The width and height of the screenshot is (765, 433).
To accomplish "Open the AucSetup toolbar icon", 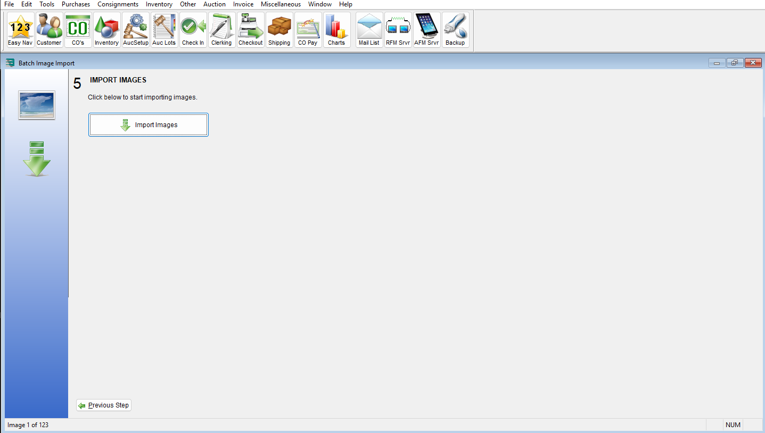I will [135, 30].
